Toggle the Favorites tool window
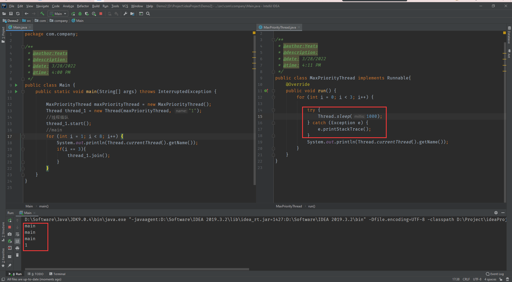The width and height of the screenshot is (512, 282). pos(3,257)
